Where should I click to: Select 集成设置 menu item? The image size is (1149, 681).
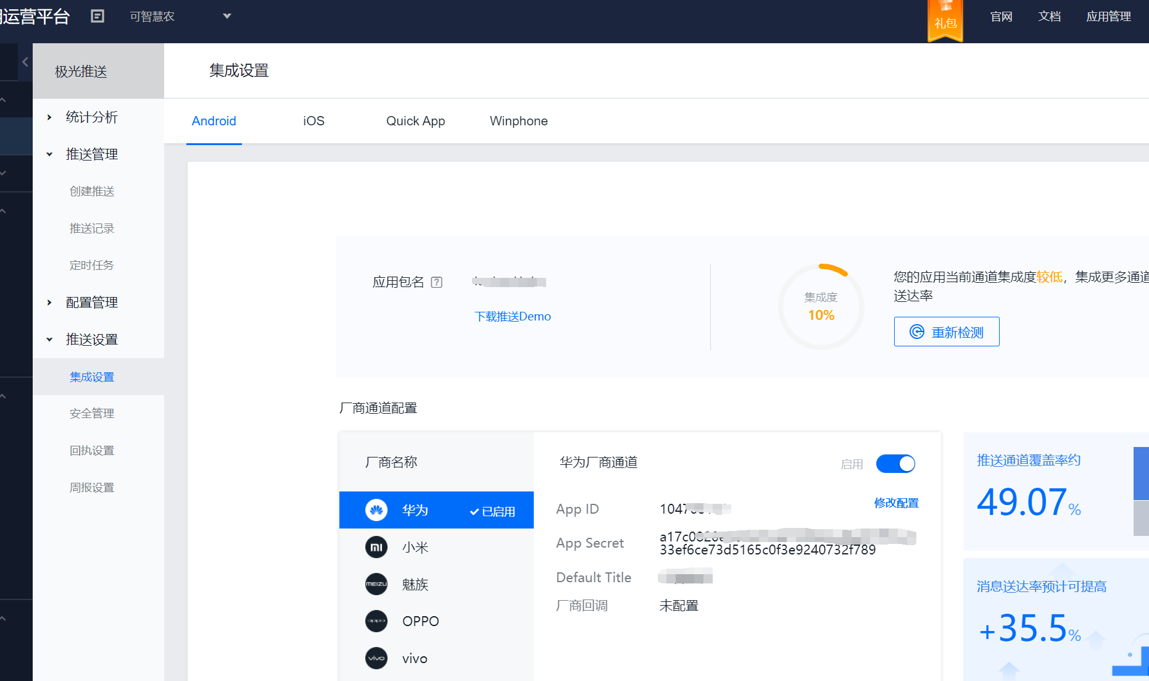[x=99, y=377]
